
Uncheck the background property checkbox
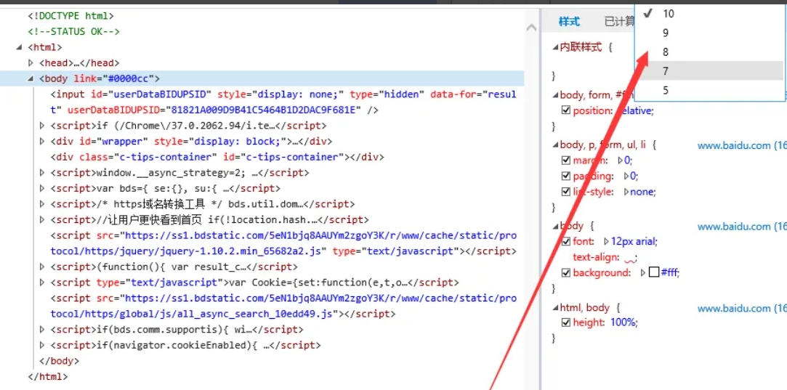[x=566, y=272]
